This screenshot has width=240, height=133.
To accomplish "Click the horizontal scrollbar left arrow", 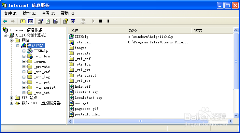I will tap(70, 121).
